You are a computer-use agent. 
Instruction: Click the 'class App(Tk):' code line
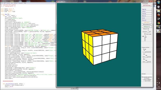6,14
